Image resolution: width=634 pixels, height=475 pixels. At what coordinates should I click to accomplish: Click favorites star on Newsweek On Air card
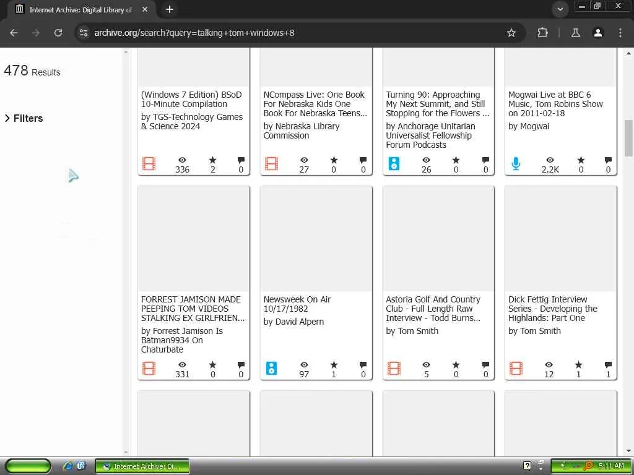click(x=334, y=365)
